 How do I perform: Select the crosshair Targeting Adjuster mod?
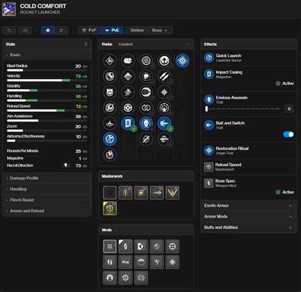pos(172,246)
